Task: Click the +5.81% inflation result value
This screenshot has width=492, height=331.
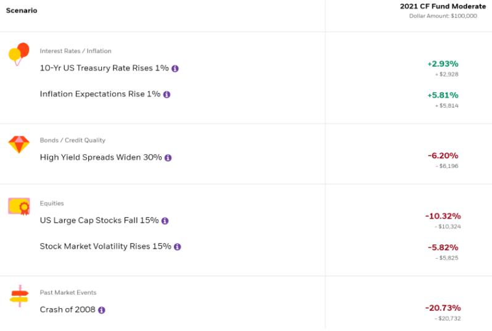Action: [x=443, y=95]
